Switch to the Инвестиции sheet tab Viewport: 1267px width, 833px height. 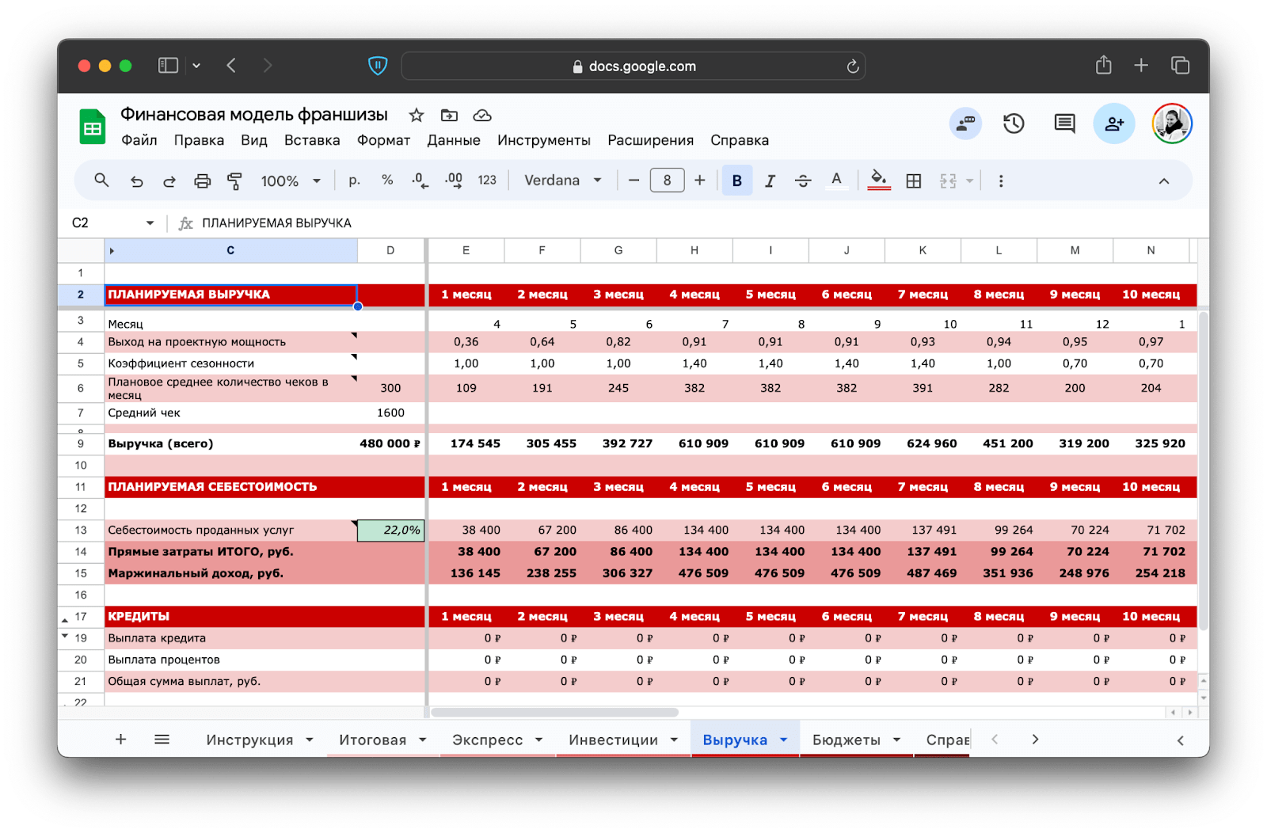(x=613, y=740)
